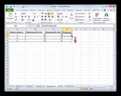This screenshot has width=121, height=96.
Task: Switch to the Формулы ribbon tab
Action: coord(41,10)
